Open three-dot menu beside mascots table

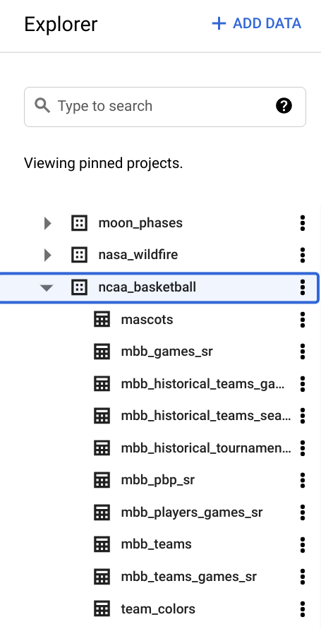pos(303,319)
